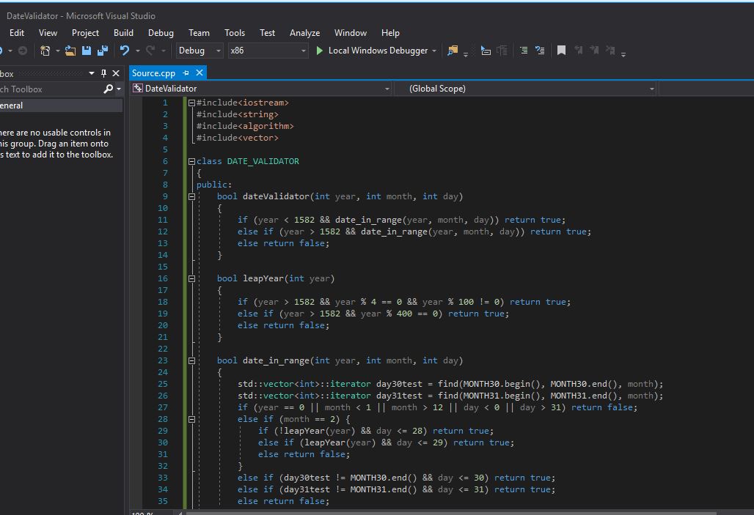Click the General group in Toolbox

(x=15, y=105)
